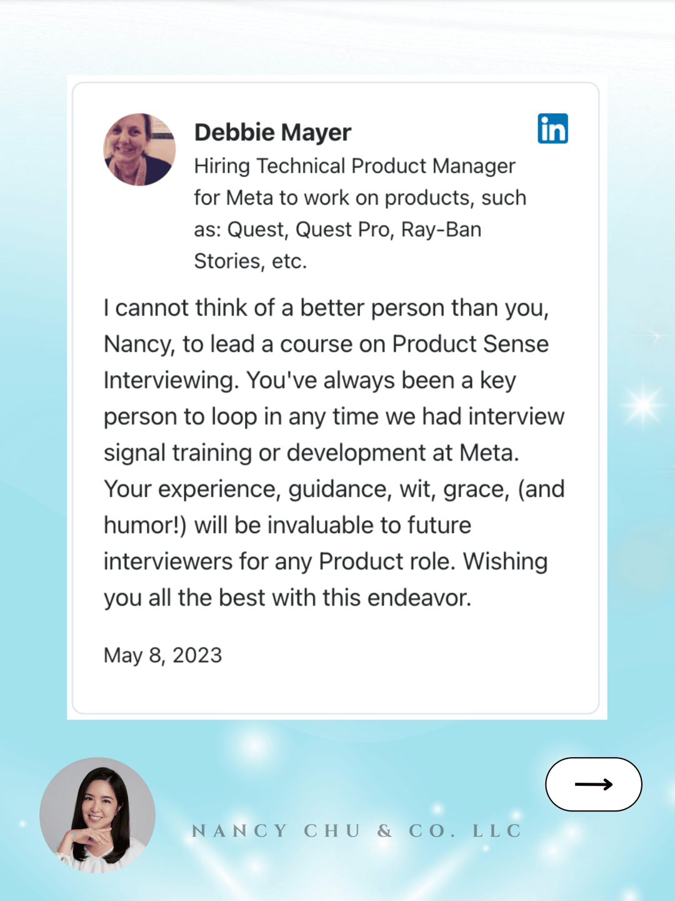Screen dimensions: 675x901
Task: Click the "Wishing" closing sentence line
Action: click(326, 562)
